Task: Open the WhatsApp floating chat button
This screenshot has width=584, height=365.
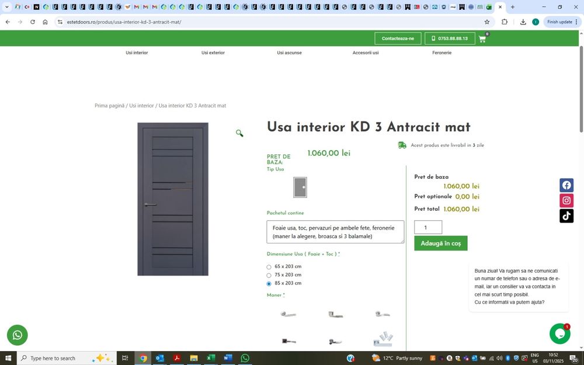Action: click(17, 335)
